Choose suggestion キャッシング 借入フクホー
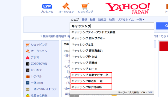 pyautogui.click(x=112, y=38)
